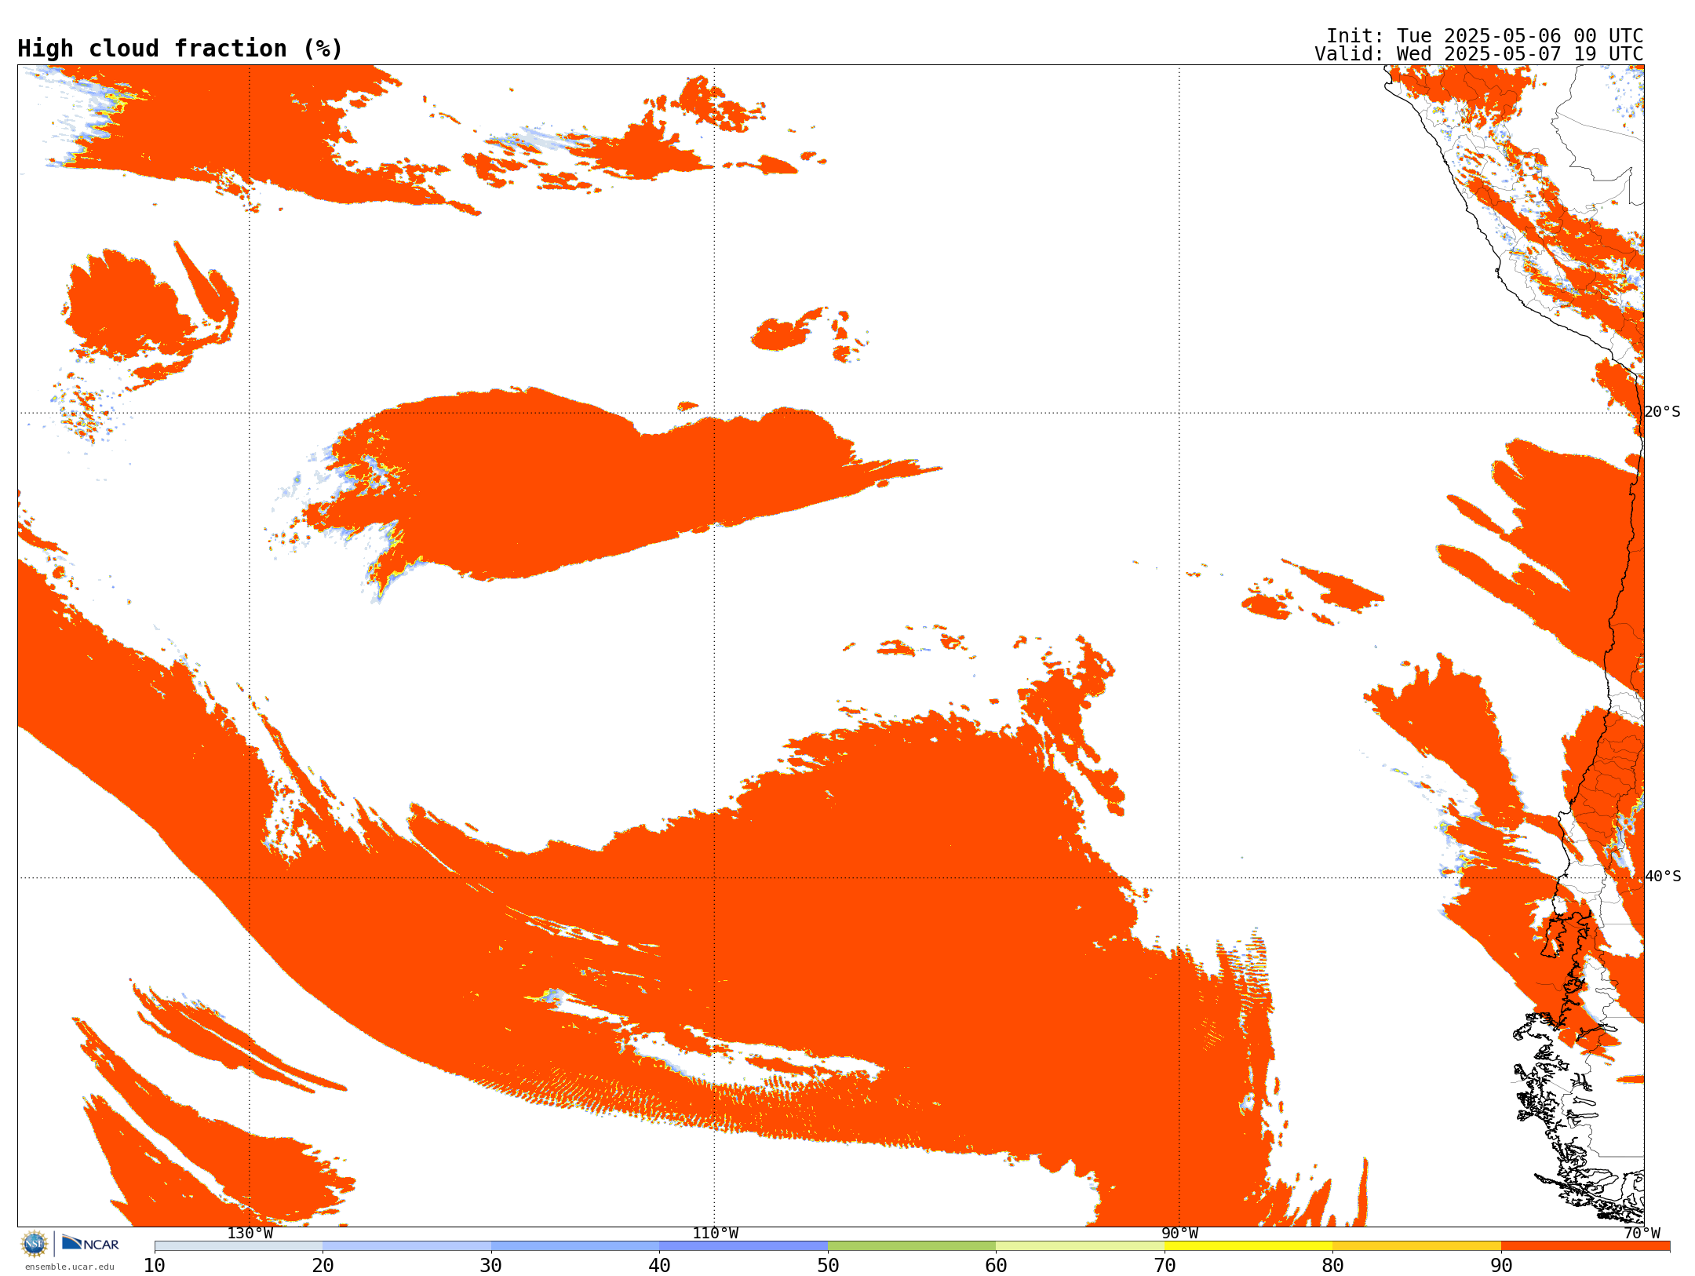
Task: Click the '40°S' latitude label
Action: pyautogui.click(x=1663, y=877)
